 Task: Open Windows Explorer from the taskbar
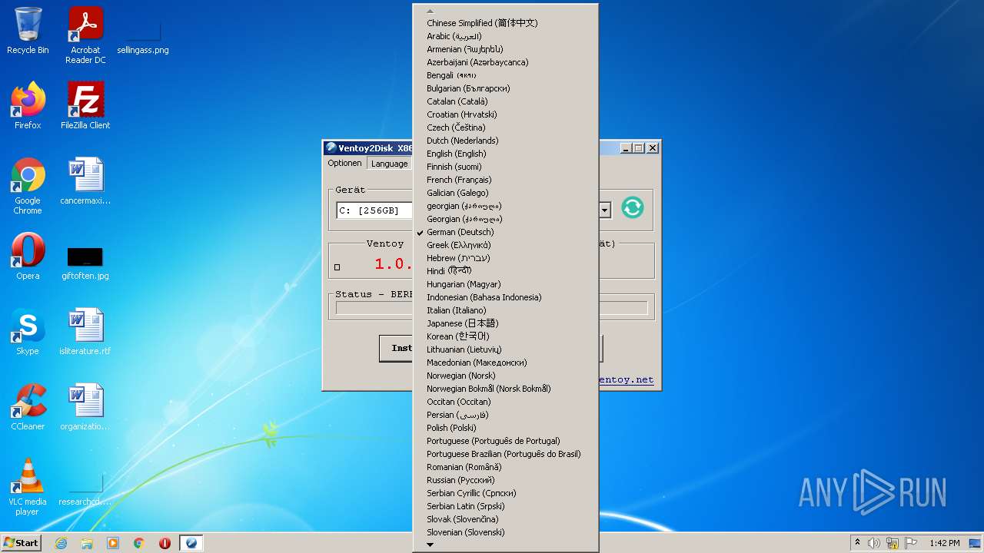click(87, 543)
